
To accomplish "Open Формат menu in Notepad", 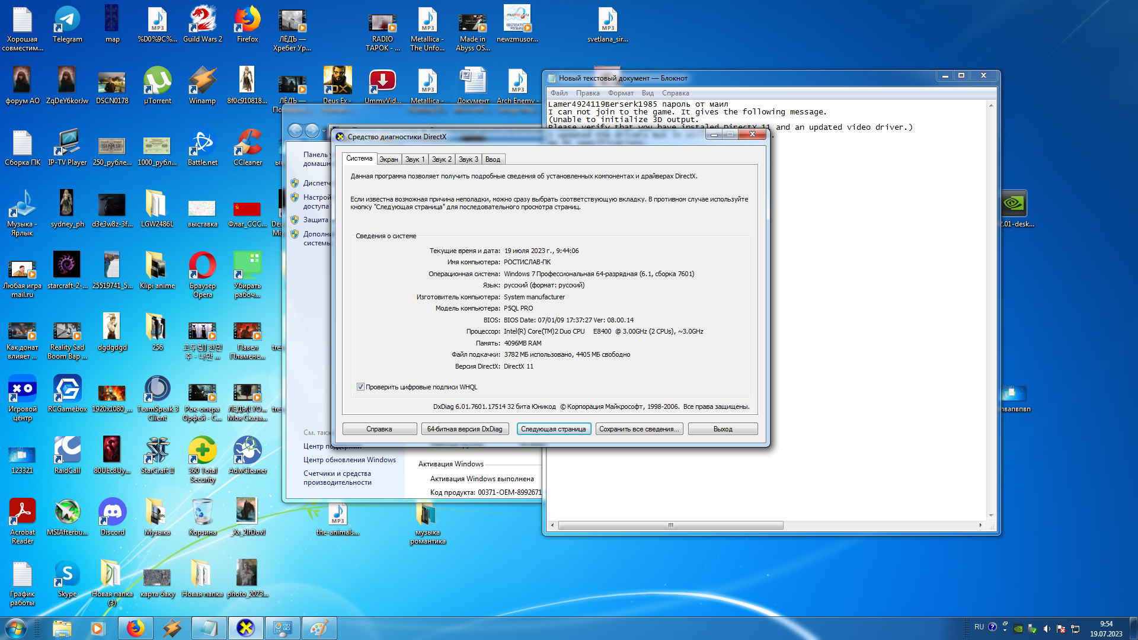I will pos(621,93).
